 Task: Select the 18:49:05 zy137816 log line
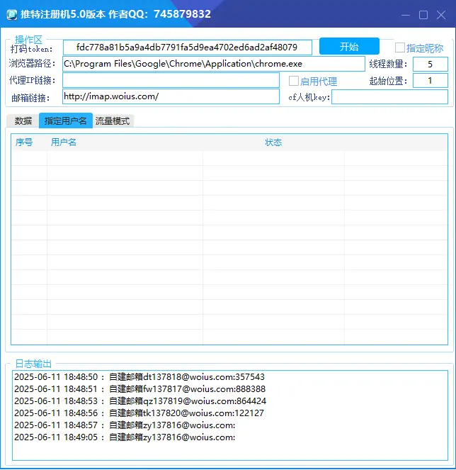pyautogui.click(x=125, y=437)
